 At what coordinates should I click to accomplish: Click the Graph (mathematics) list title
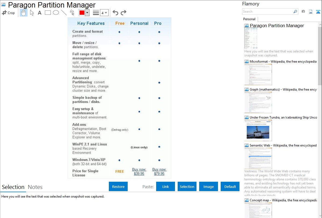click(283, 90)
